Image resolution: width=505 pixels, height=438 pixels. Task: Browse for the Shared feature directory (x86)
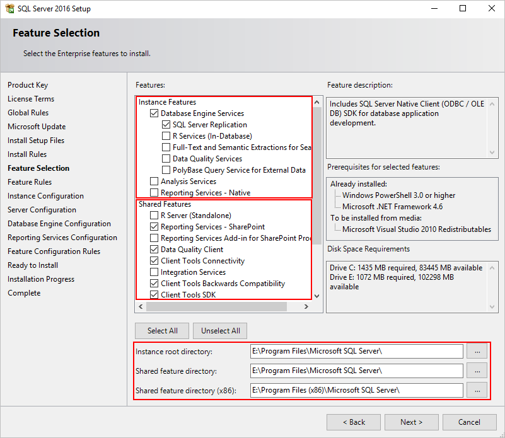477,390
